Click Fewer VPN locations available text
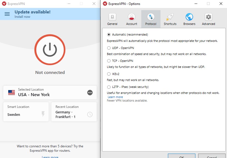Image resolution: width=227 pixels, height=158 pixels. coord(127,100)
